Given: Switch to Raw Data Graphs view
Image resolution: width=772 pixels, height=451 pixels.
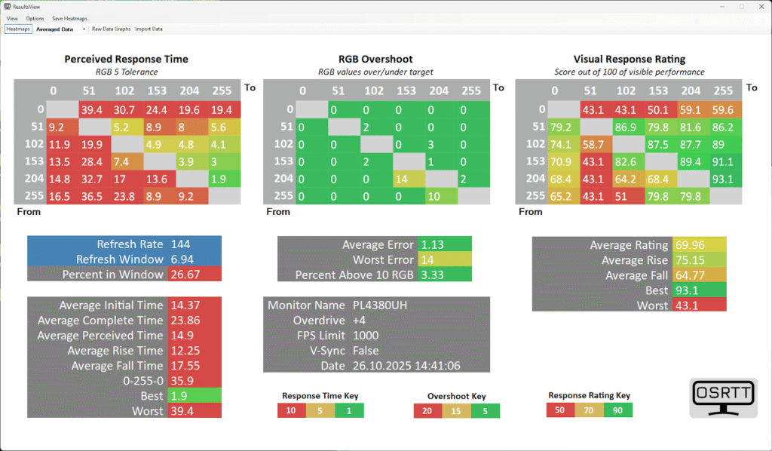Looking at the screenshot, I should coord(112,29).
